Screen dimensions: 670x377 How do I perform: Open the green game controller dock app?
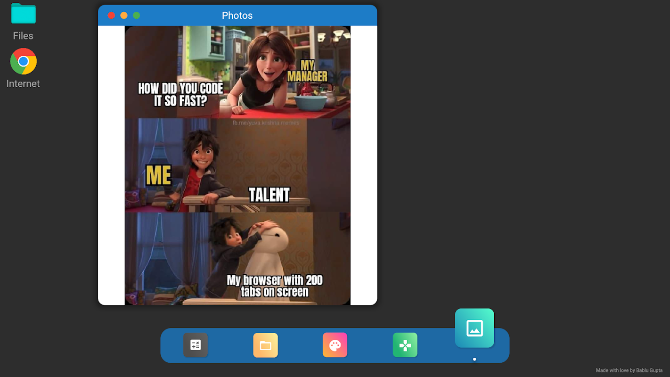pos(405,345)
